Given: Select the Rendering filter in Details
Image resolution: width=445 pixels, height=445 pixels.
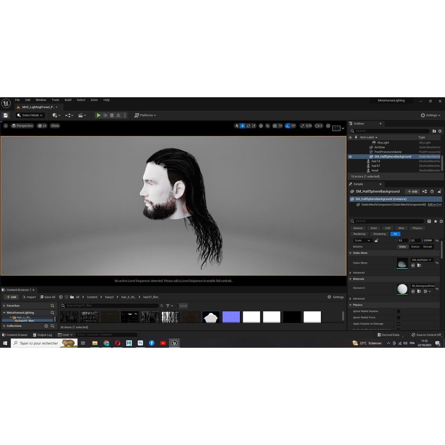Looking at the screenshot, I should (359, 234).
